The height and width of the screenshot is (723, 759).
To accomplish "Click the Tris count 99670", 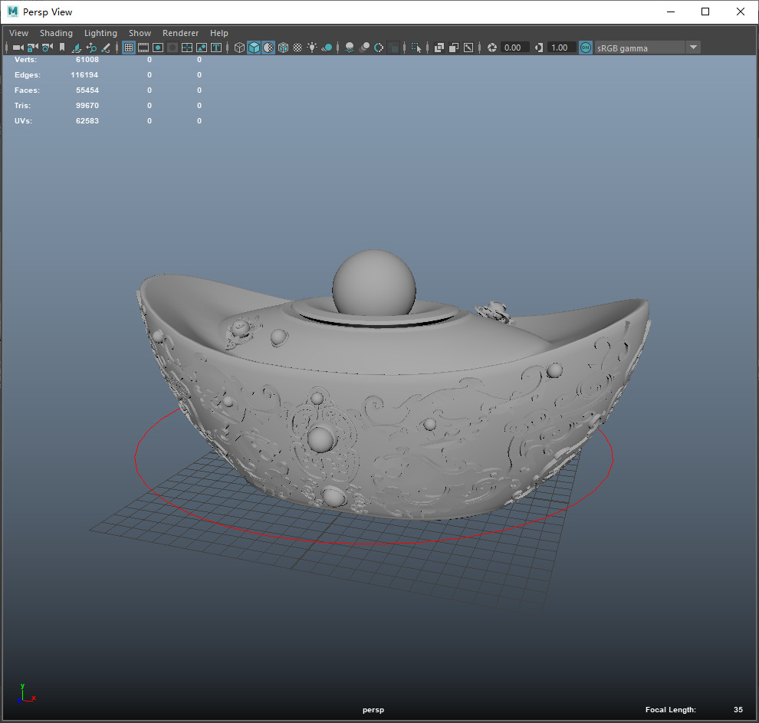I will point(87,106).
